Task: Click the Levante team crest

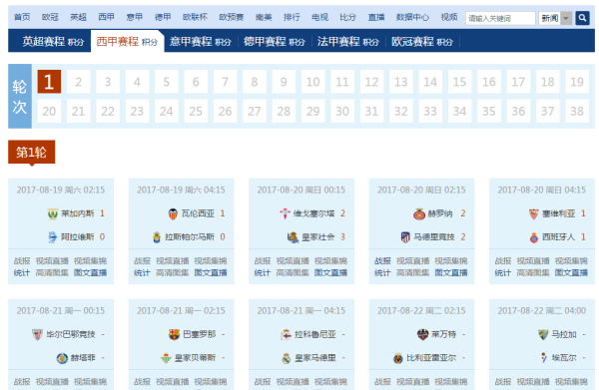Action: pos(423,335)
